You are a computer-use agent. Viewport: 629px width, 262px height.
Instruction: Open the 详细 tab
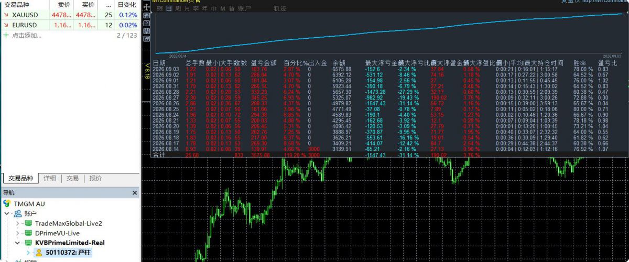50,178
